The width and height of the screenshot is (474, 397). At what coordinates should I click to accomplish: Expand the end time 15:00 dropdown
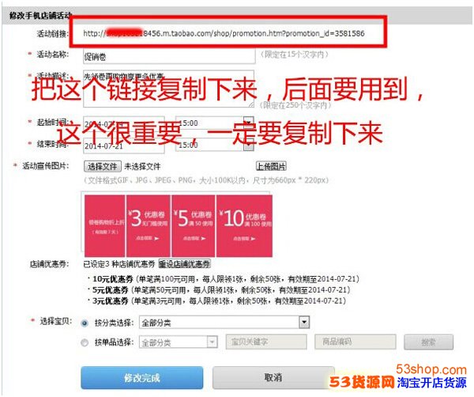coord(249,146)
